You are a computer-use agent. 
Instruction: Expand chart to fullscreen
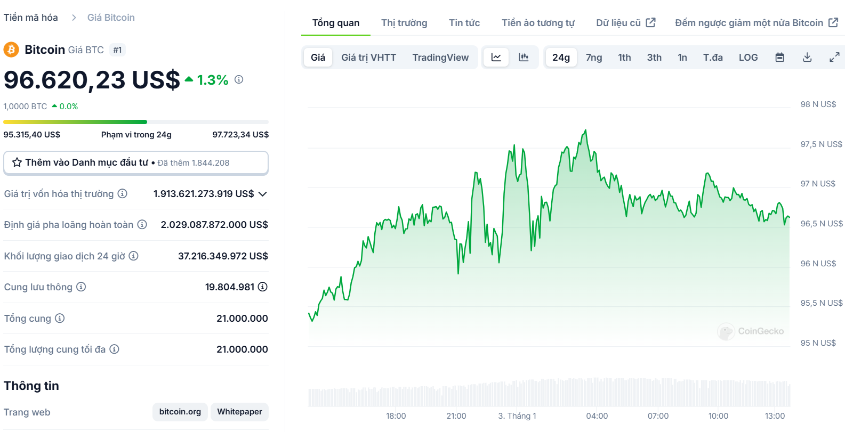(x=834, y=57)
